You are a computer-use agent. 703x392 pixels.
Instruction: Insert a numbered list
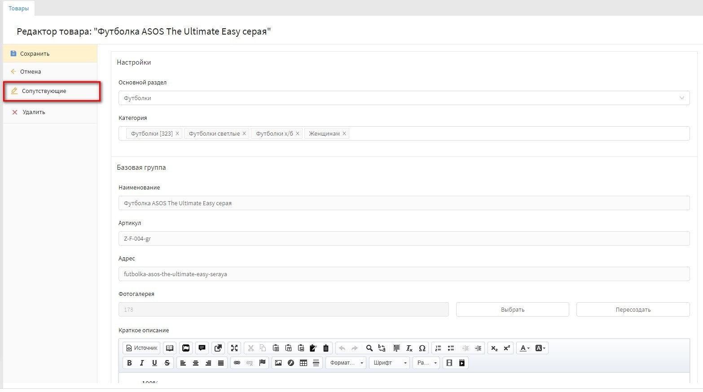[438, 348]
